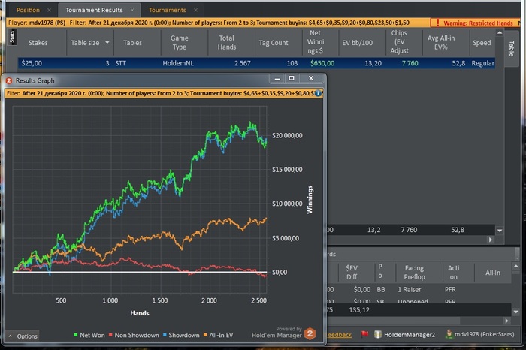Sort by the Net Winnings $ column header
This screenshot has height=350, width=526.
click(316, 42)
